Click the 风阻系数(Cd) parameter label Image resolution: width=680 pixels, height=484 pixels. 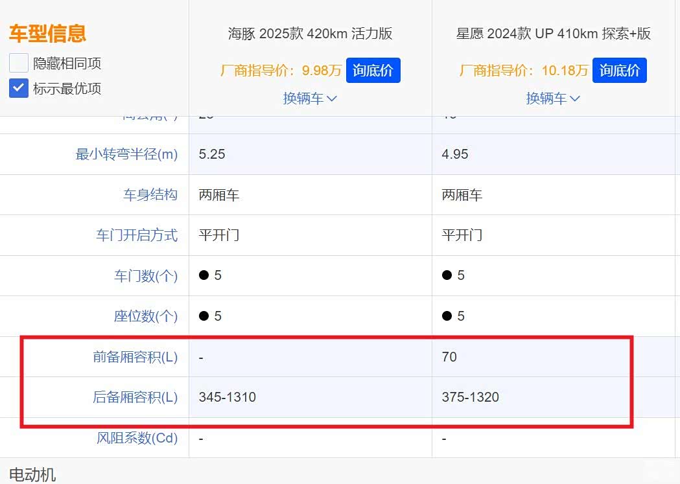(x=137, y=438)
